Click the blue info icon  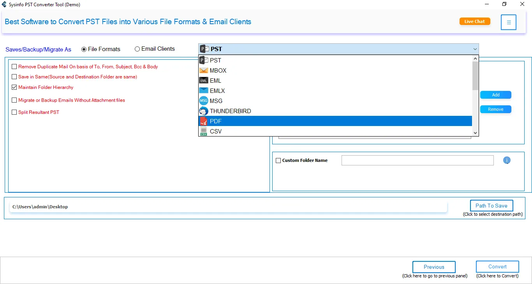point(507,160)
